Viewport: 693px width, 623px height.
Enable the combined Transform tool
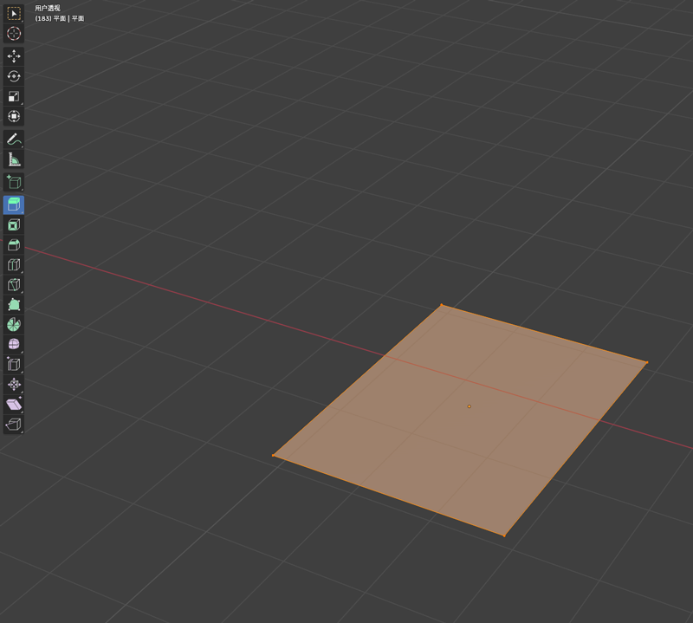coord(14,116)
